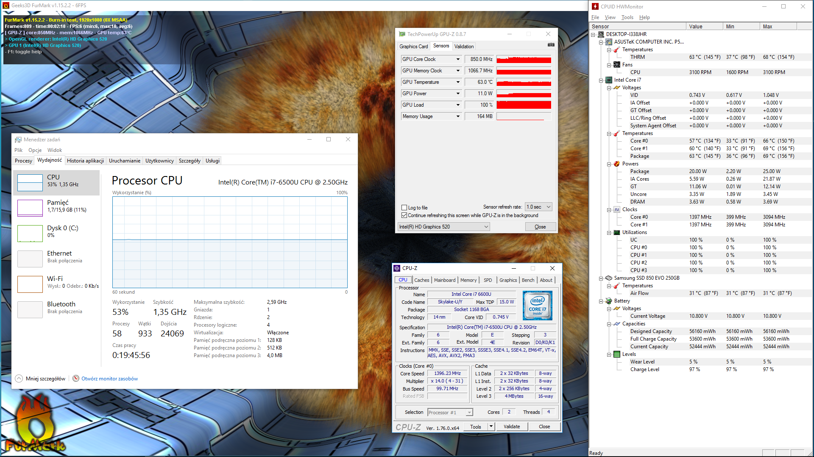Collapse the Utilizations tree node
This screenshot has width=814, height=457.
609,233
